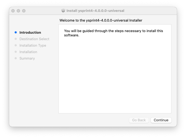Zoom the installer window
Image resolution: width=186 pixels, height=138 pixels.
pyautogui.click(x=24, y=11)
